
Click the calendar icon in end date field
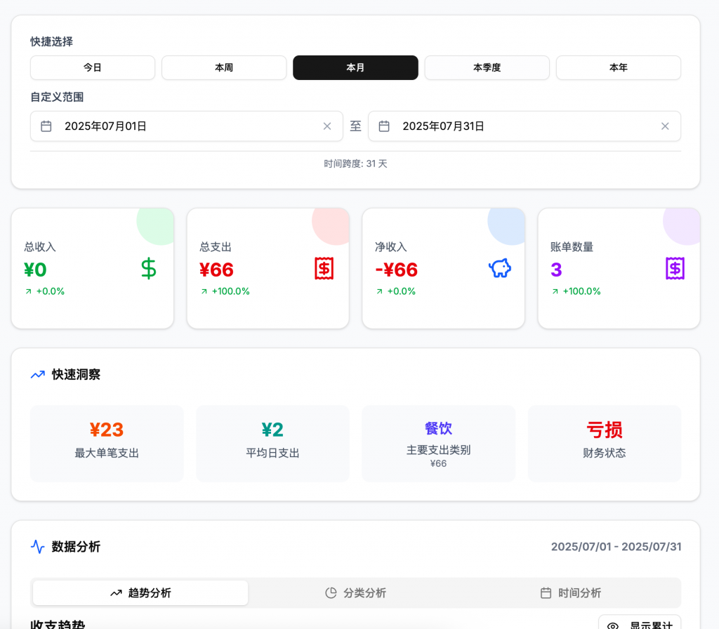384,126
